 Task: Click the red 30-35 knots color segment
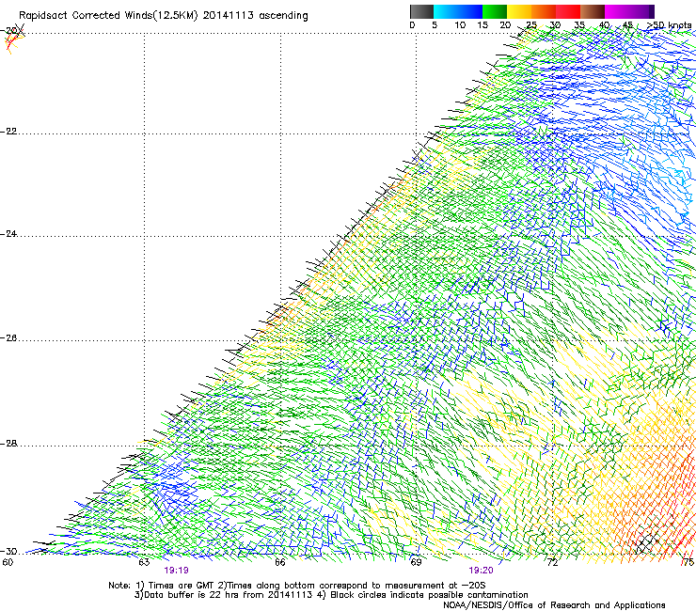click(568, 11)
